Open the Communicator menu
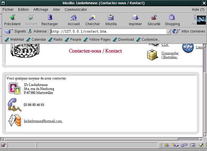Screen dimensions: 207x151 coord(76,9)
